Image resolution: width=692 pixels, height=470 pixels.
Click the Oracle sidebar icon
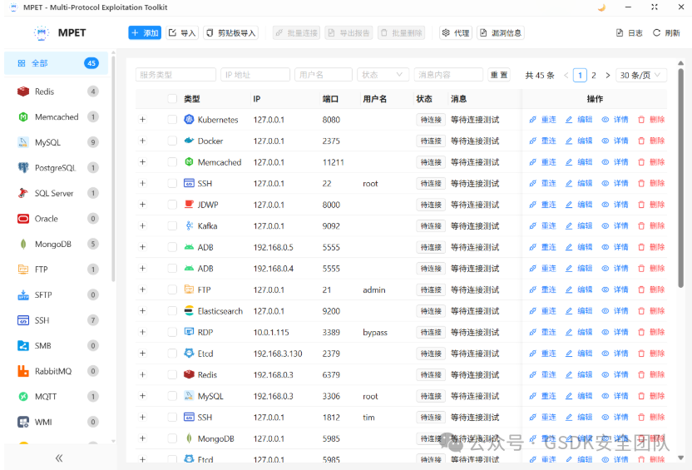point(23,219)
